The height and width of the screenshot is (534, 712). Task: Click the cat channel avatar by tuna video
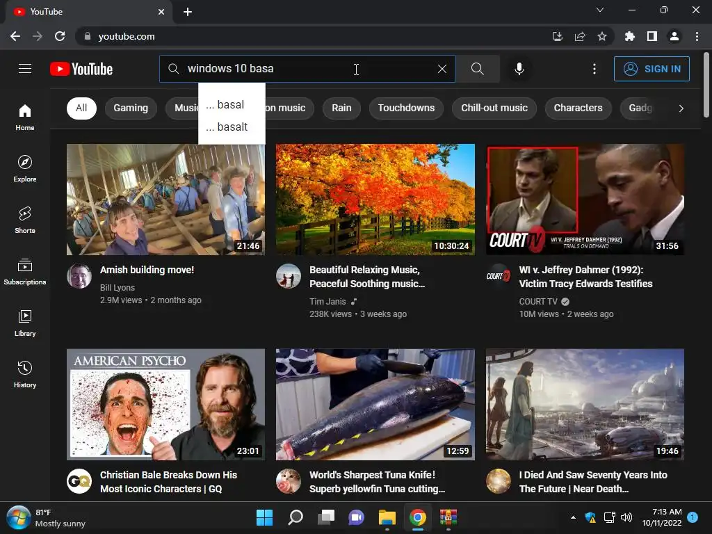tap(289, 481)
